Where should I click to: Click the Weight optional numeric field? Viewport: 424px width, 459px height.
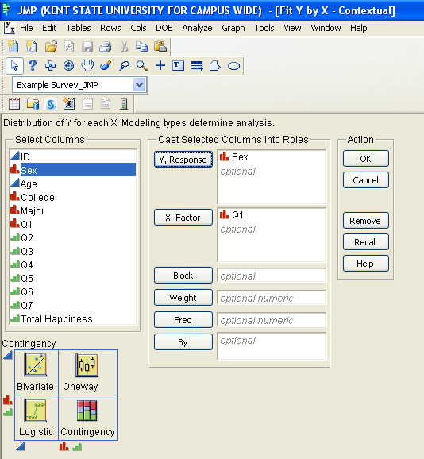pyautogui.click(x=272, y=298)
